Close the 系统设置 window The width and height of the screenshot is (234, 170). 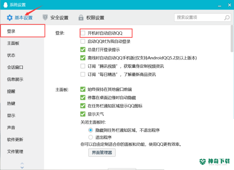[x=229, y=5]
